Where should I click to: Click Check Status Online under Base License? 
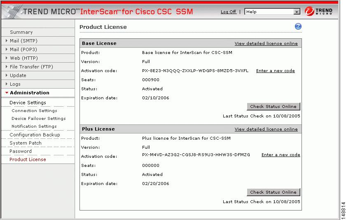point(274,106)
